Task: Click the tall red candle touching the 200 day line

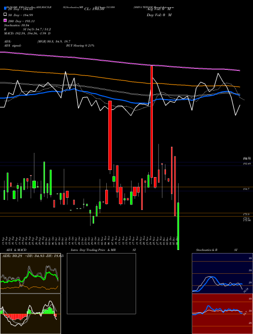Action: 152,121
